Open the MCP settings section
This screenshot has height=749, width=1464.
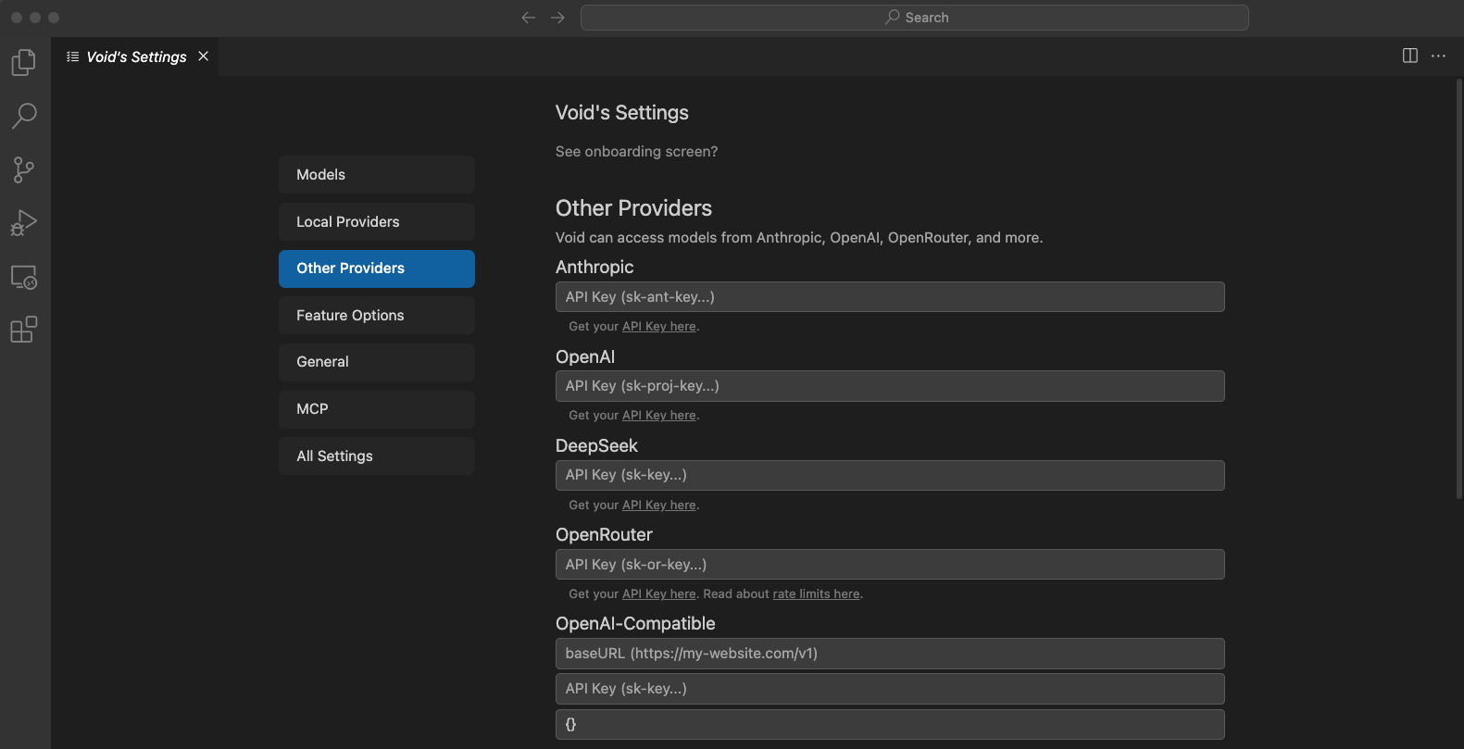(377, 409)
